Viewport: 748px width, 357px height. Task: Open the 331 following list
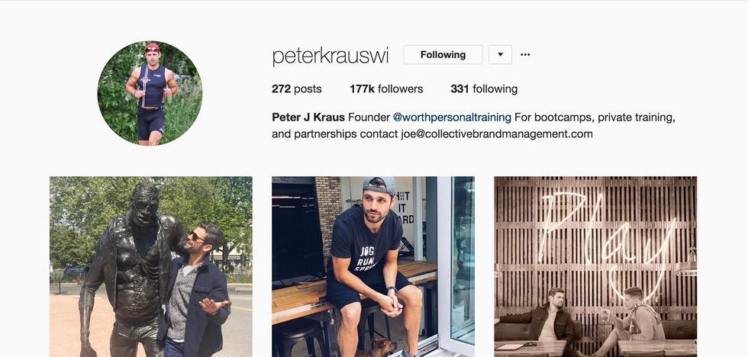[x=484, y=88]
